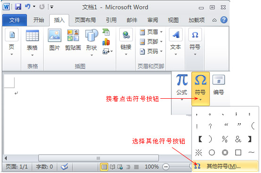Toggle the spelling proofing status icon
Screen dimensions: 261x173
coord(64,166)
